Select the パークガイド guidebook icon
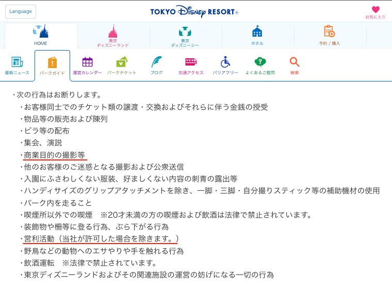This screenshot has width=392, height=290. 52,64
